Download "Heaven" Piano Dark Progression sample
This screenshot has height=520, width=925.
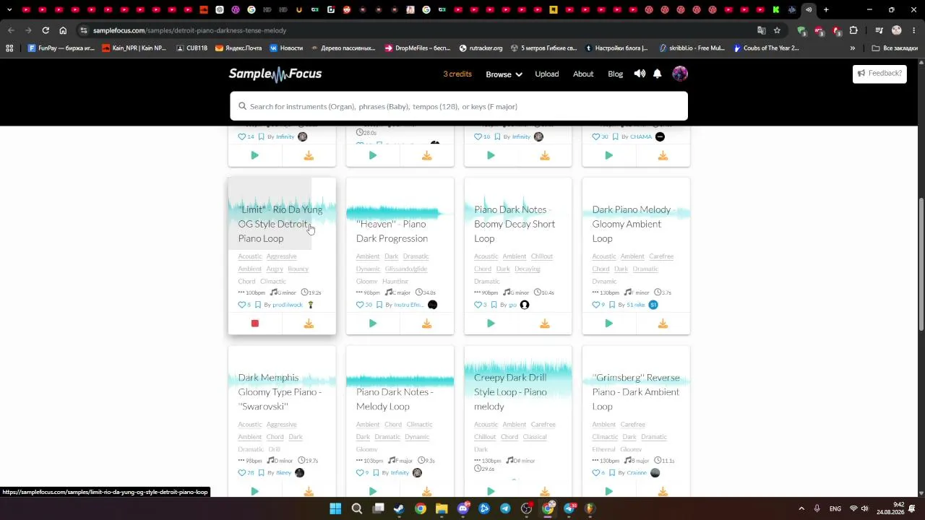pos(426,324)
